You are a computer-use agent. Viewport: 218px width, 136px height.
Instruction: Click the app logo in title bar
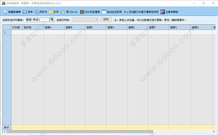[4, 3]
